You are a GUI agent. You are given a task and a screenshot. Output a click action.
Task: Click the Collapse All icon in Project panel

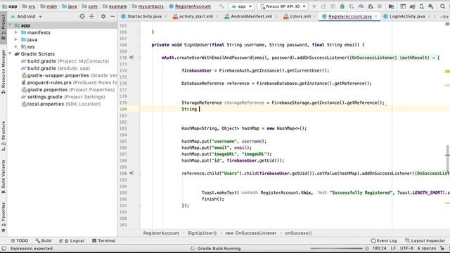(91, 17)
